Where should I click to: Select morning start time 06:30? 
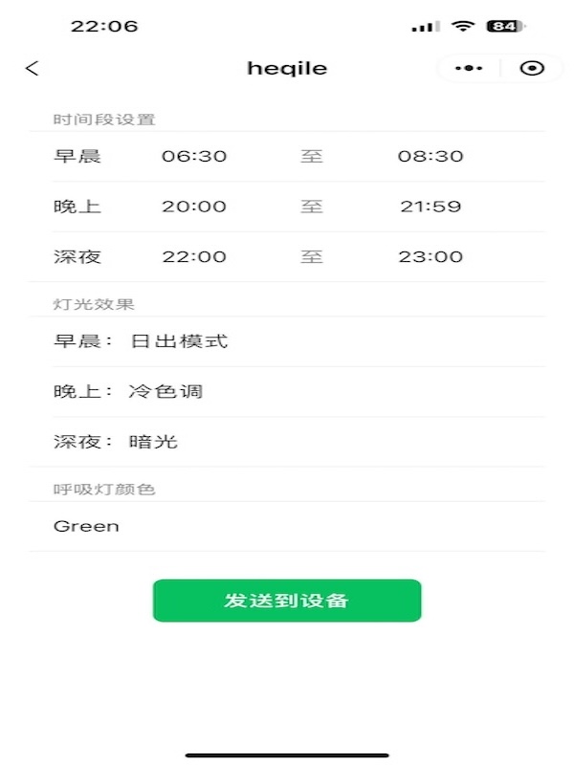194,156
